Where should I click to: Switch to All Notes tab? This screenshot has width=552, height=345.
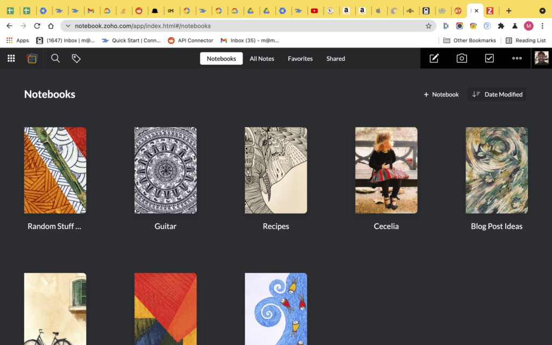262,58
